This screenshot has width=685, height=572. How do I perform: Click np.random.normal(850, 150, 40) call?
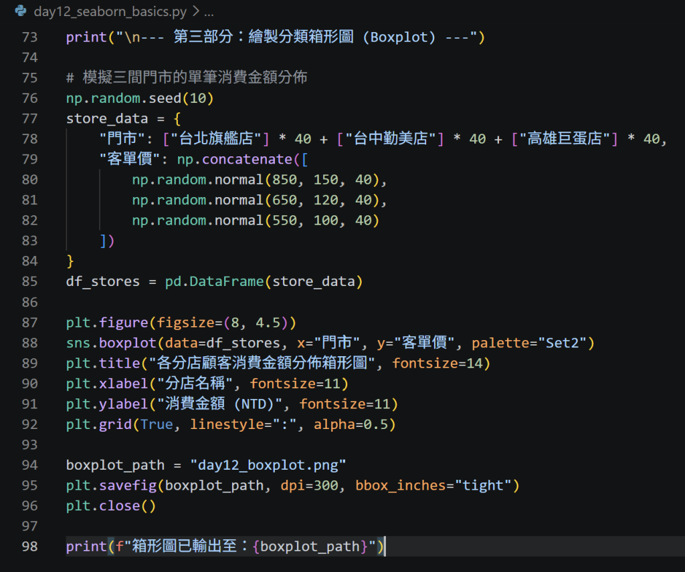click(x=256, y=180)
